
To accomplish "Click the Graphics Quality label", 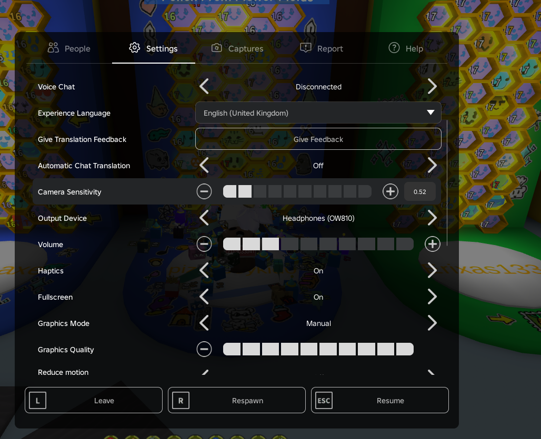I will [66, 350].
